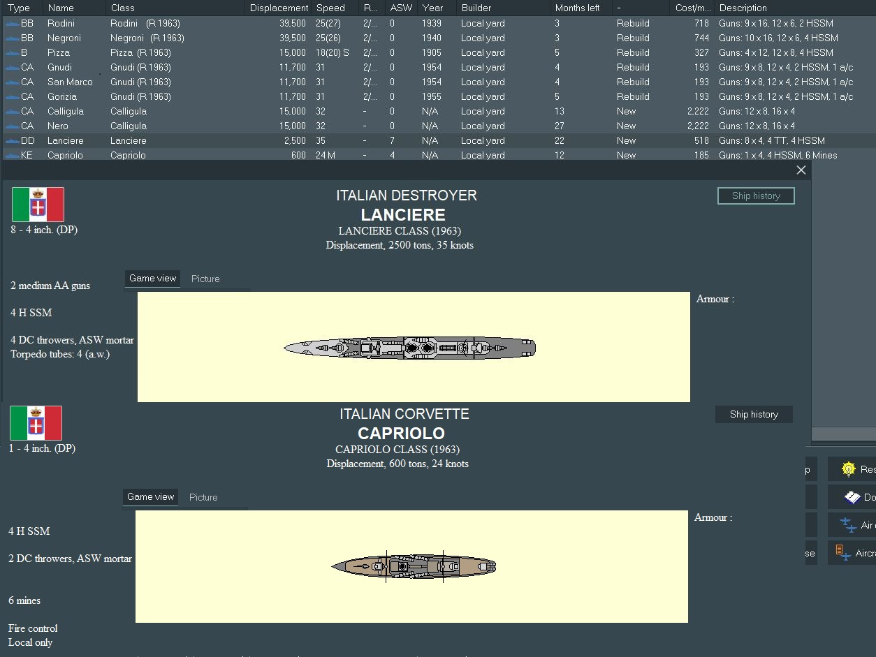Screen dimensions: 876x657
Task: Sort the list by Builder column
Action: click(504, 8)
